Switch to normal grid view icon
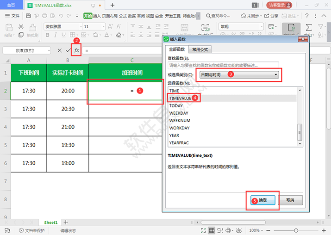The width and height of the screenshot is (331, 235). pyautogui.click(x=212, y=230)
